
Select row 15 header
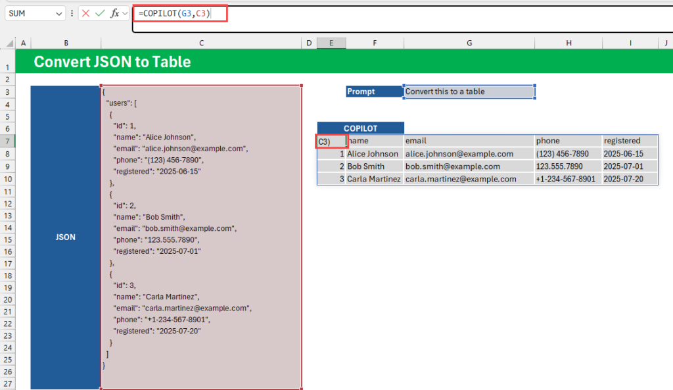pos(7,239)
